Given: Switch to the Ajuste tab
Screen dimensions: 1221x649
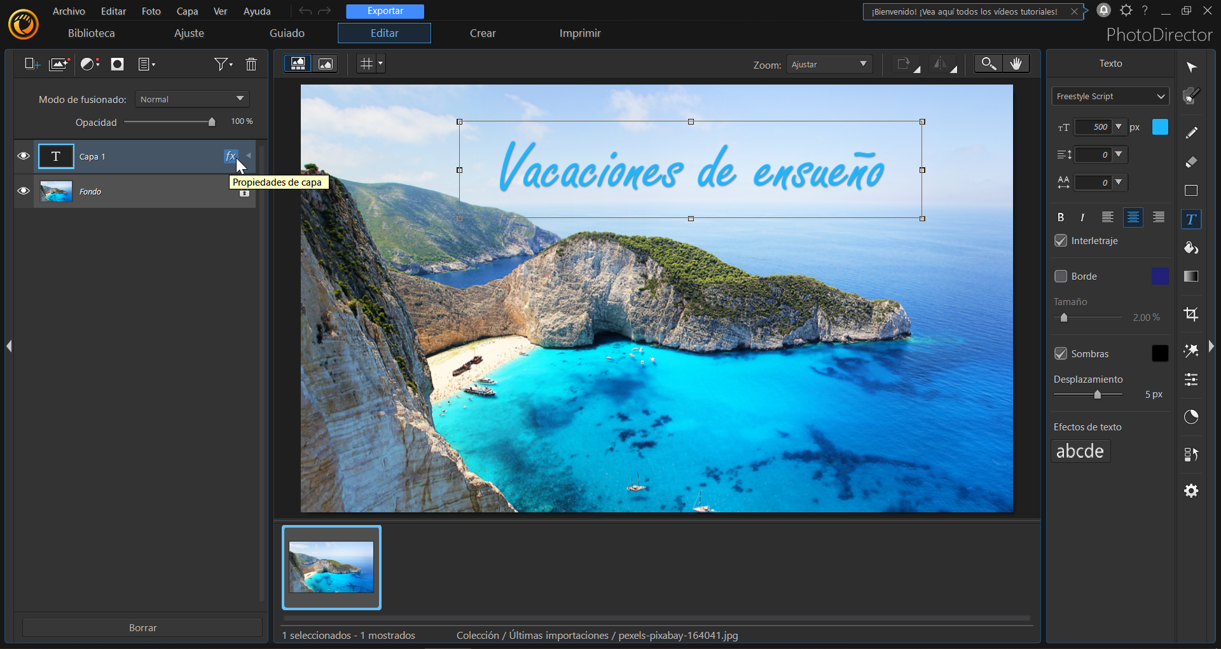Looking at the screenshot, I should [x=189, y=33].
